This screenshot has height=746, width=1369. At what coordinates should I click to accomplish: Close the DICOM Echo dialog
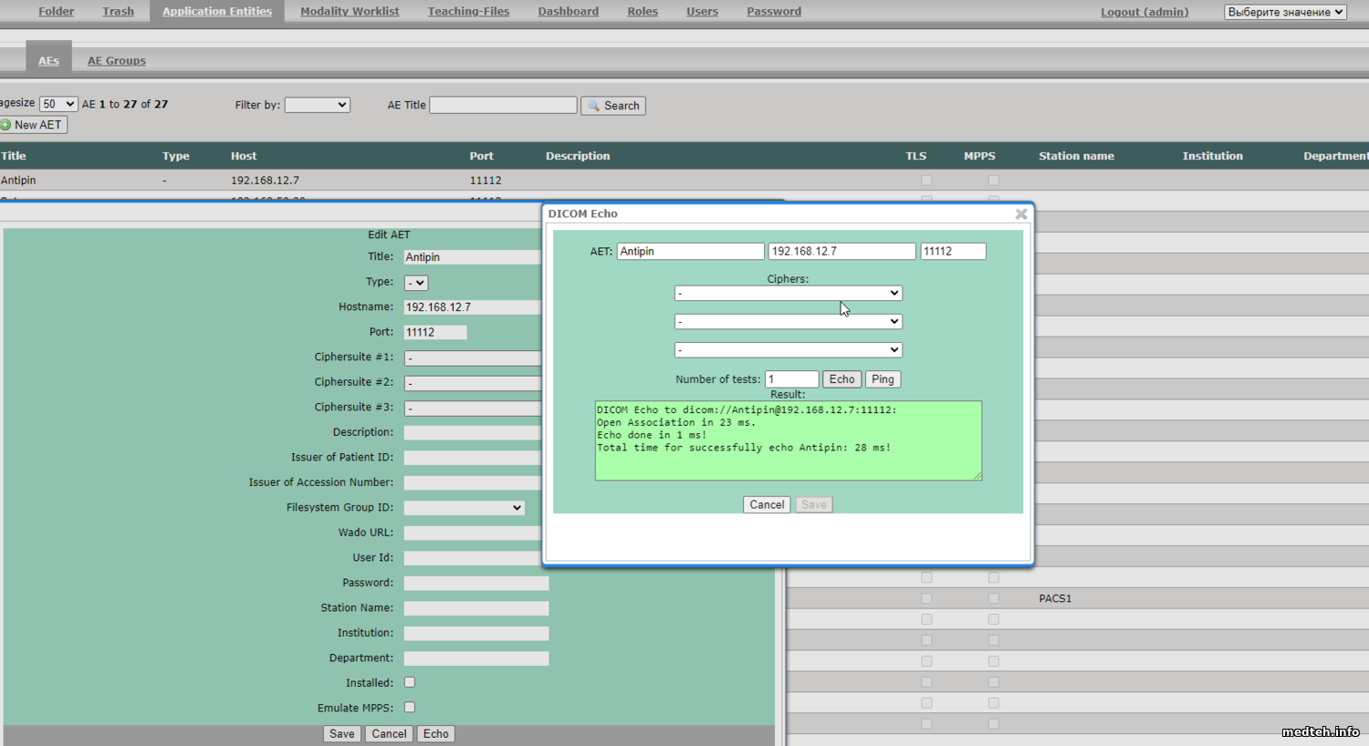pyautogui.click(x=1021, y=214)
